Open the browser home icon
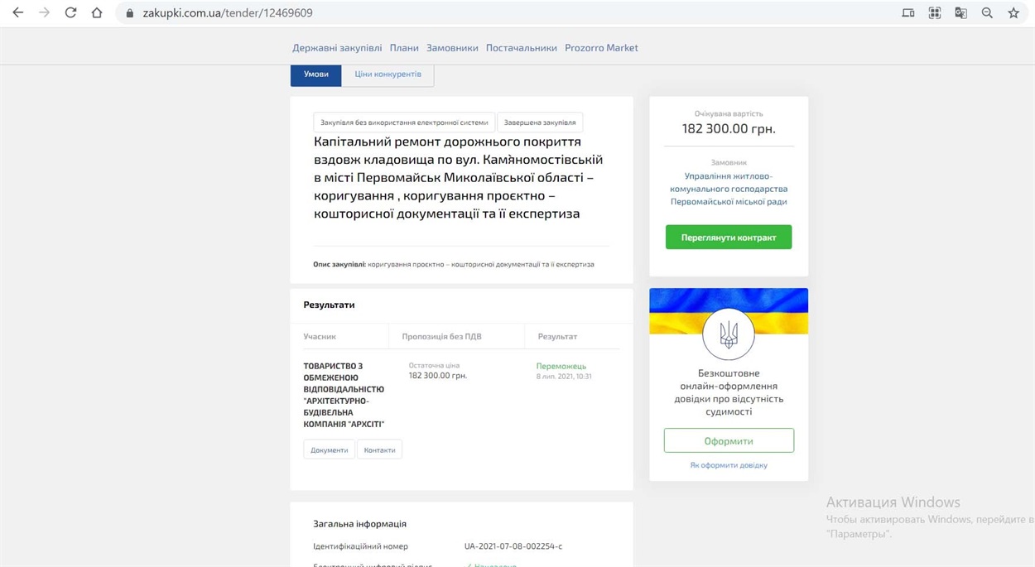 (x=97, y=12)
